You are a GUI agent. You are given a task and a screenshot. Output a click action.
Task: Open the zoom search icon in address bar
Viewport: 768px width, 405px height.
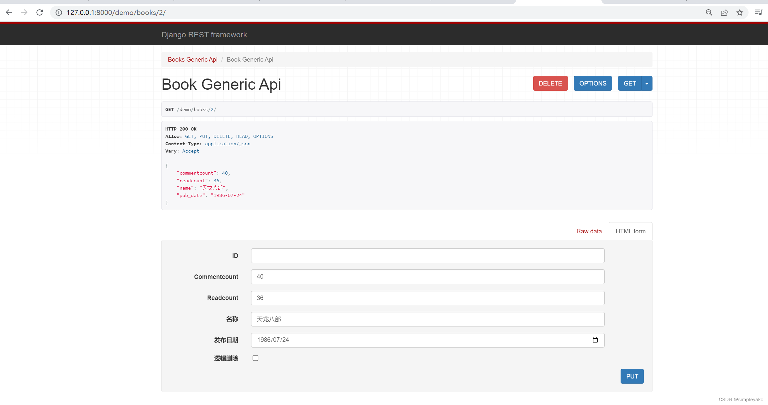tap(709, 12)
